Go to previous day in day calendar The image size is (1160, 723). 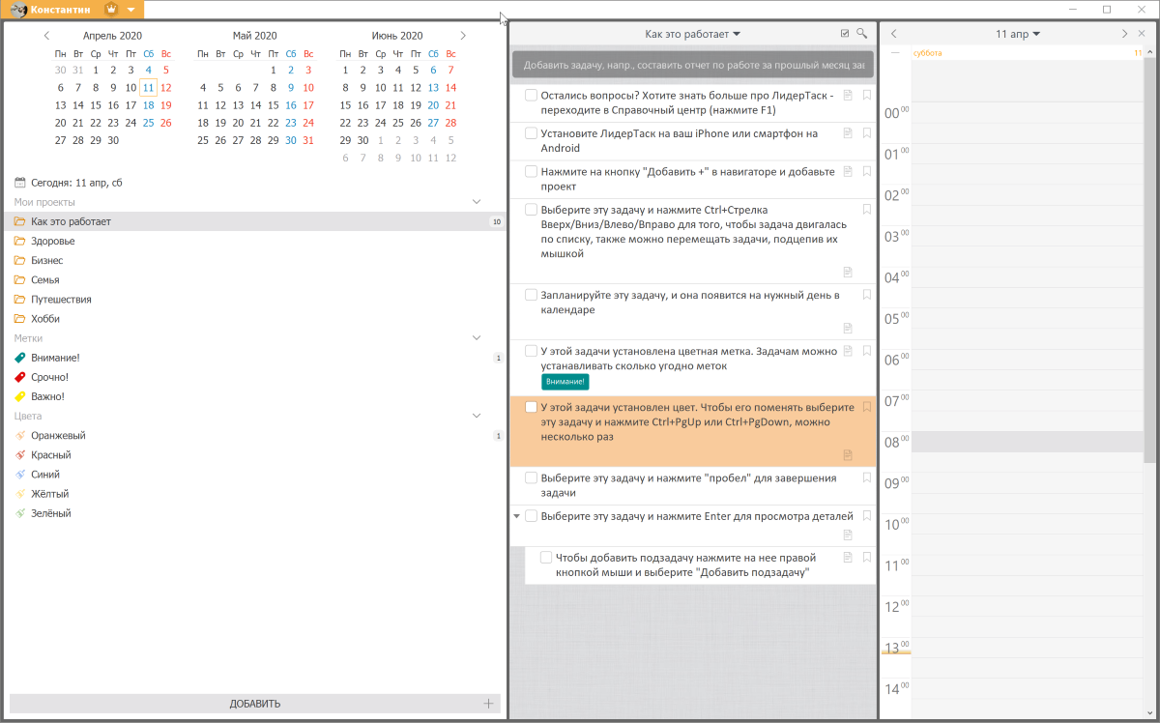pos(894,34)
